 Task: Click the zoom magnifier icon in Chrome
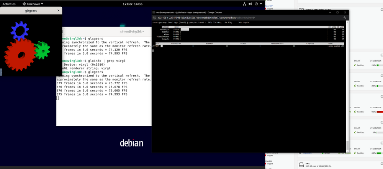(345, 18)
